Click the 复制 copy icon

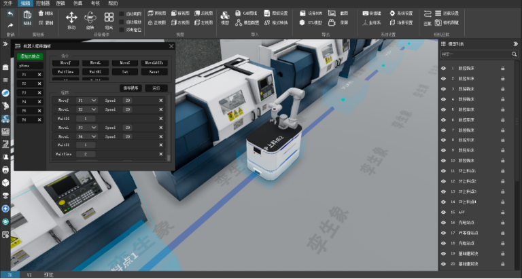coord(41,23)
